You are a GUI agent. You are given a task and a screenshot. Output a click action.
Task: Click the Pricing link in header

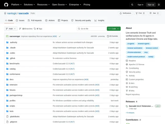87,5
